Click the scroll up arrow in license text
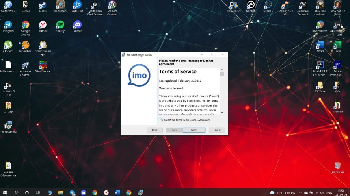 point(222,70)
